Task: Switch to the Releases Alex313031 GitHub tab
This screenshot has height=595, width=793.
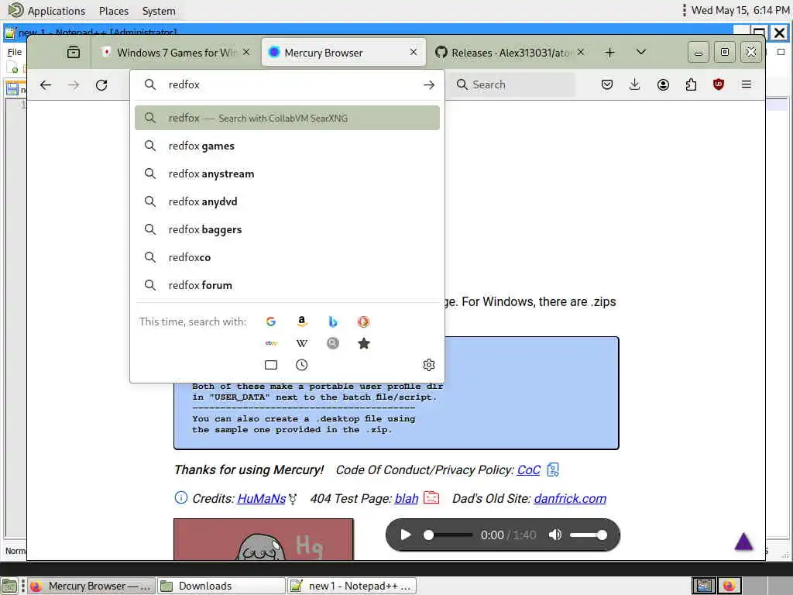Action: (x=511, y=53)
